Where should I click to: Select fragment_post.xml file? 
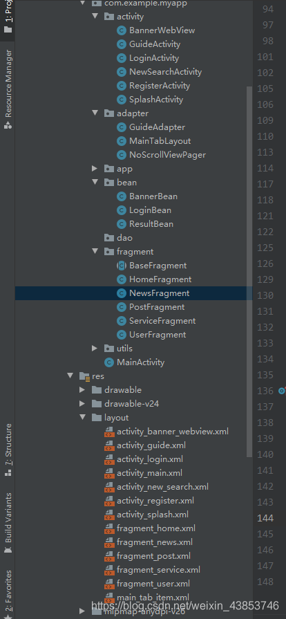tap(153, 556)
